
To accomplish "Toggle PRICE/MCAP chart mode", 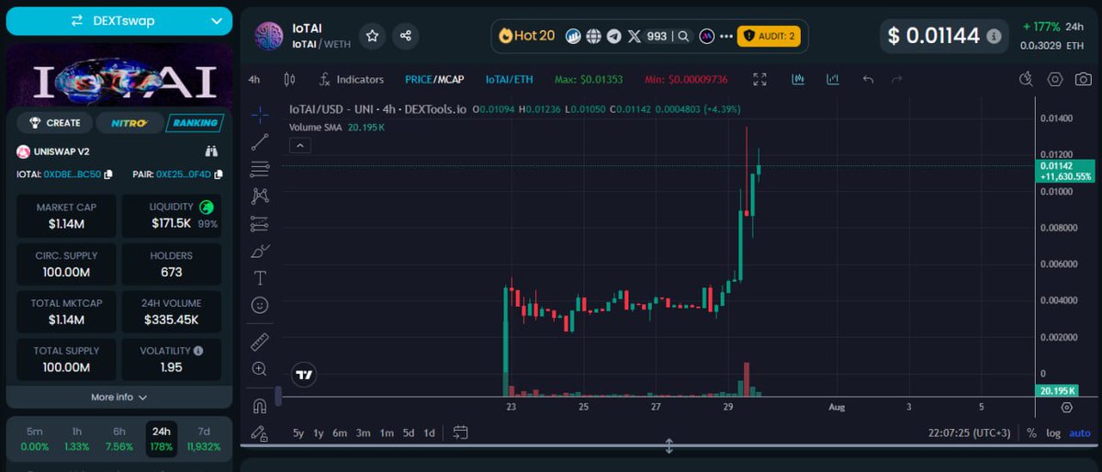I will [436, 79].
